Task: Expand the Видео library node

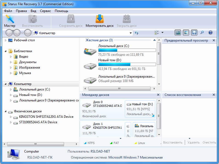Action: 11,57
